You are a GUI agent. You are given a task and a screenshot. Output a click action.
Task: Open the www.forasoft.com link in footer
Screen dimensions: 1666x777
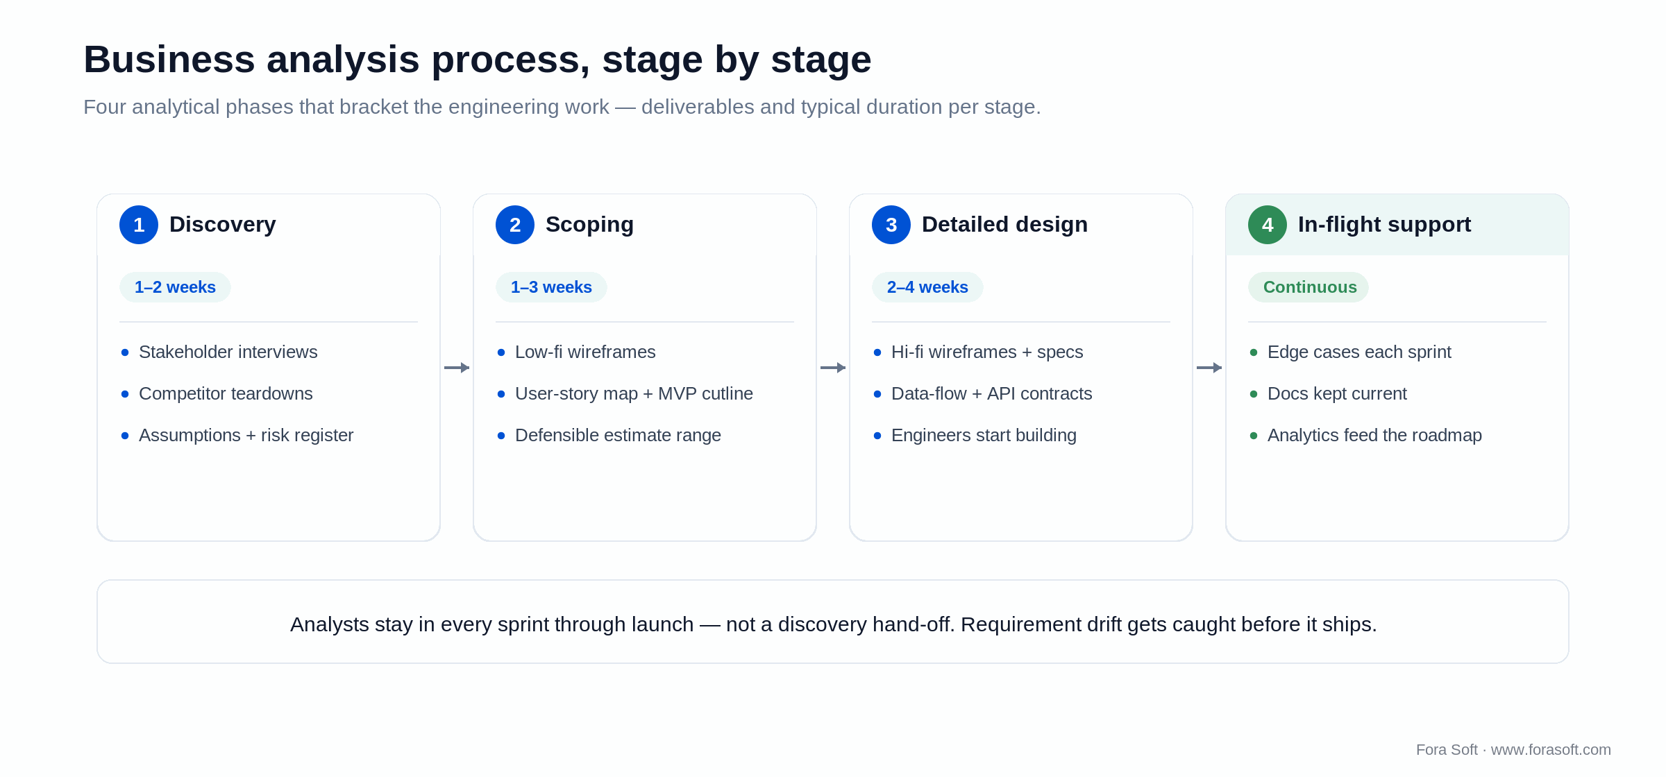pos(1551,750)
